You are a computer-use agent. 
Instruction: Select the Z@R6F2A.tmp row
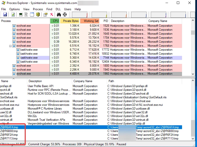[91, 135]
